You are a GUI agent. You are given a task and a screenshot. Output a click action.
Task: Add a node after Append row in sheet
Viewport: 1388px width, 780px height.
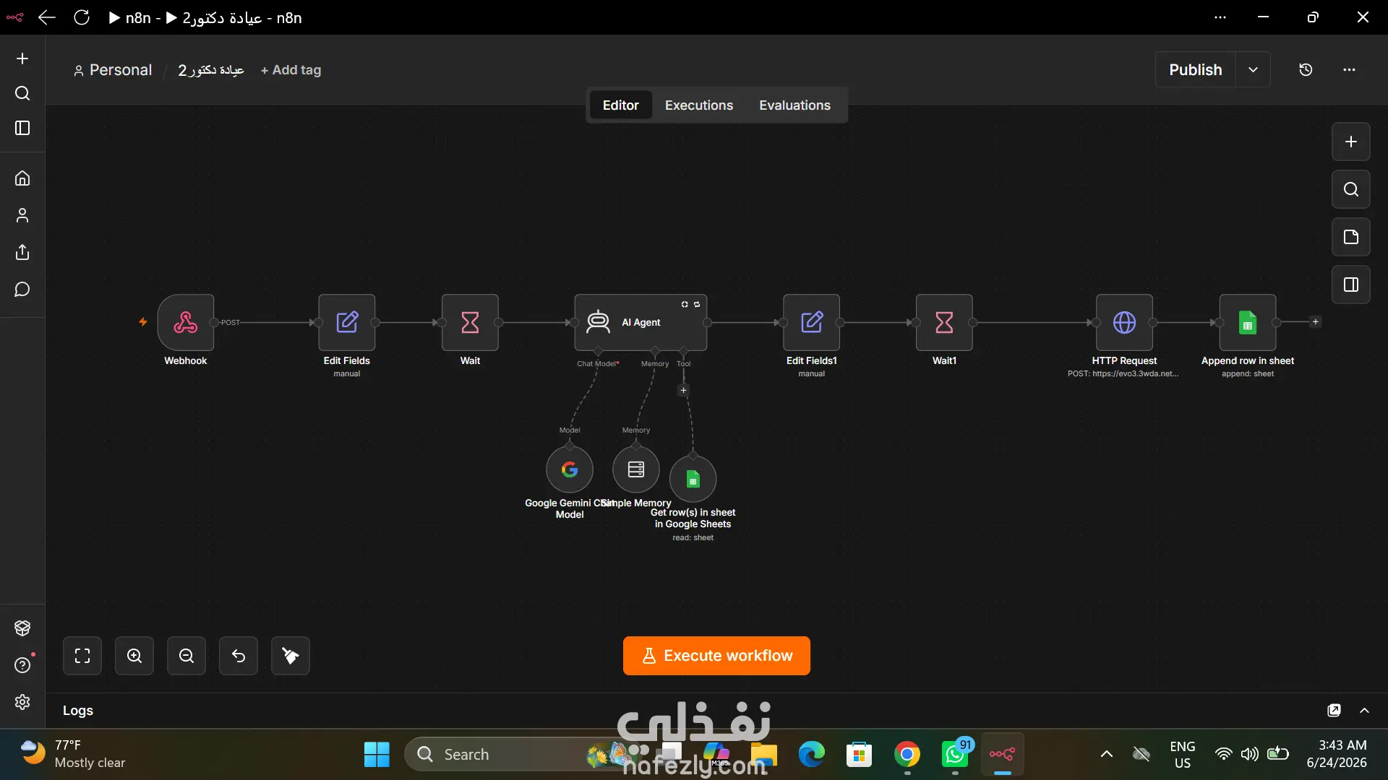[x=1316, y=322]
